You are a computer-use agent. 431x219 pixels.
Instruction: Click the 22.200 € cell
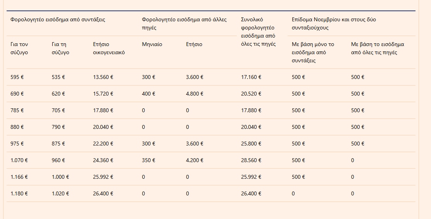[103, 144]
